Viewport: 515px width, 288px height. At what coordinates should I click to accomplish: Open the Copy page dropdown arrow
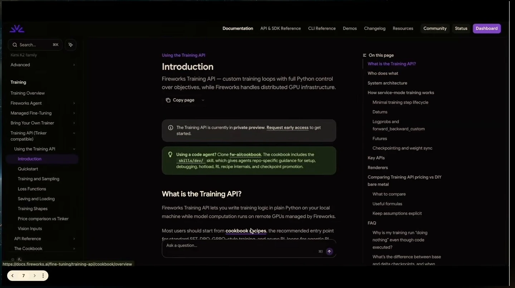pyautogui.click(x=203, y=100)
